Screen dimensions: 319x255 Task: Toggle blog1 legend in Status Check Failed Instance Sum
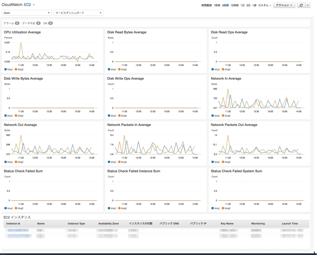[112, 208]
